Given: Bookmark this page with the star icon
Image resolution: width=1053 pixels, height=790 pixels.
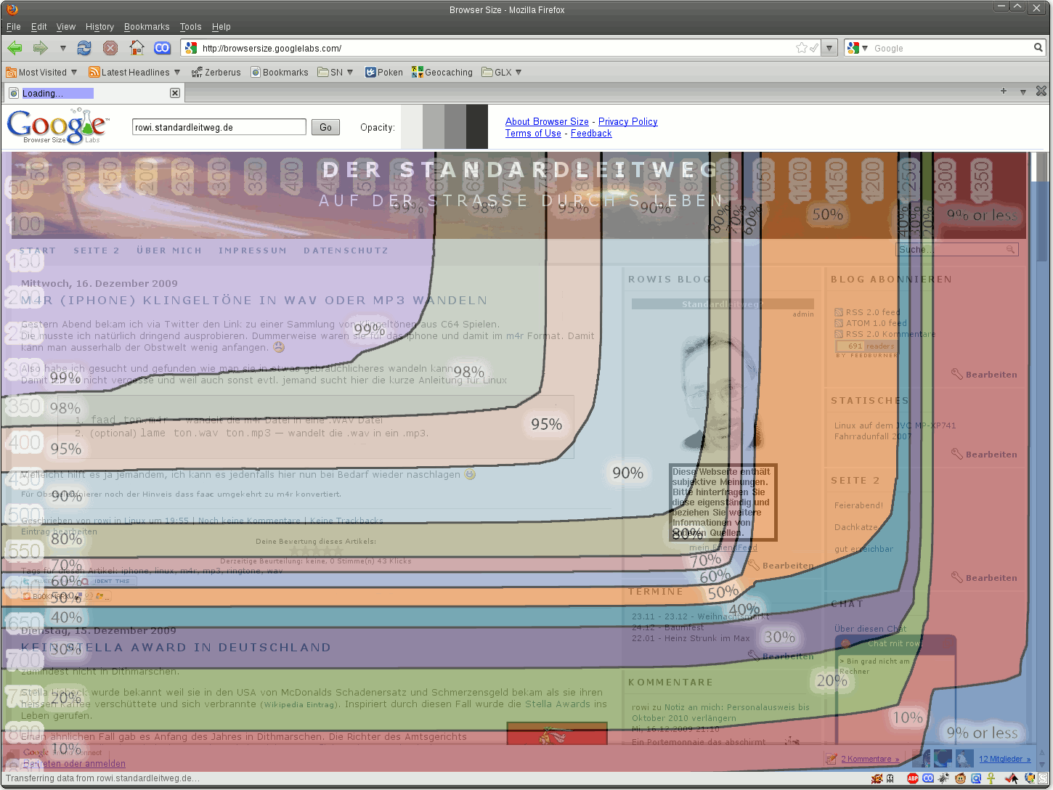Looking at the screenshot, I should click(801, 48).
